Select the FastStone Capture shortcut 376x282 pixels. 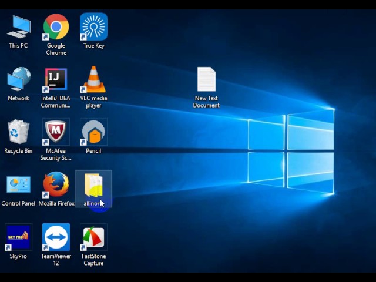click(93, 237)
